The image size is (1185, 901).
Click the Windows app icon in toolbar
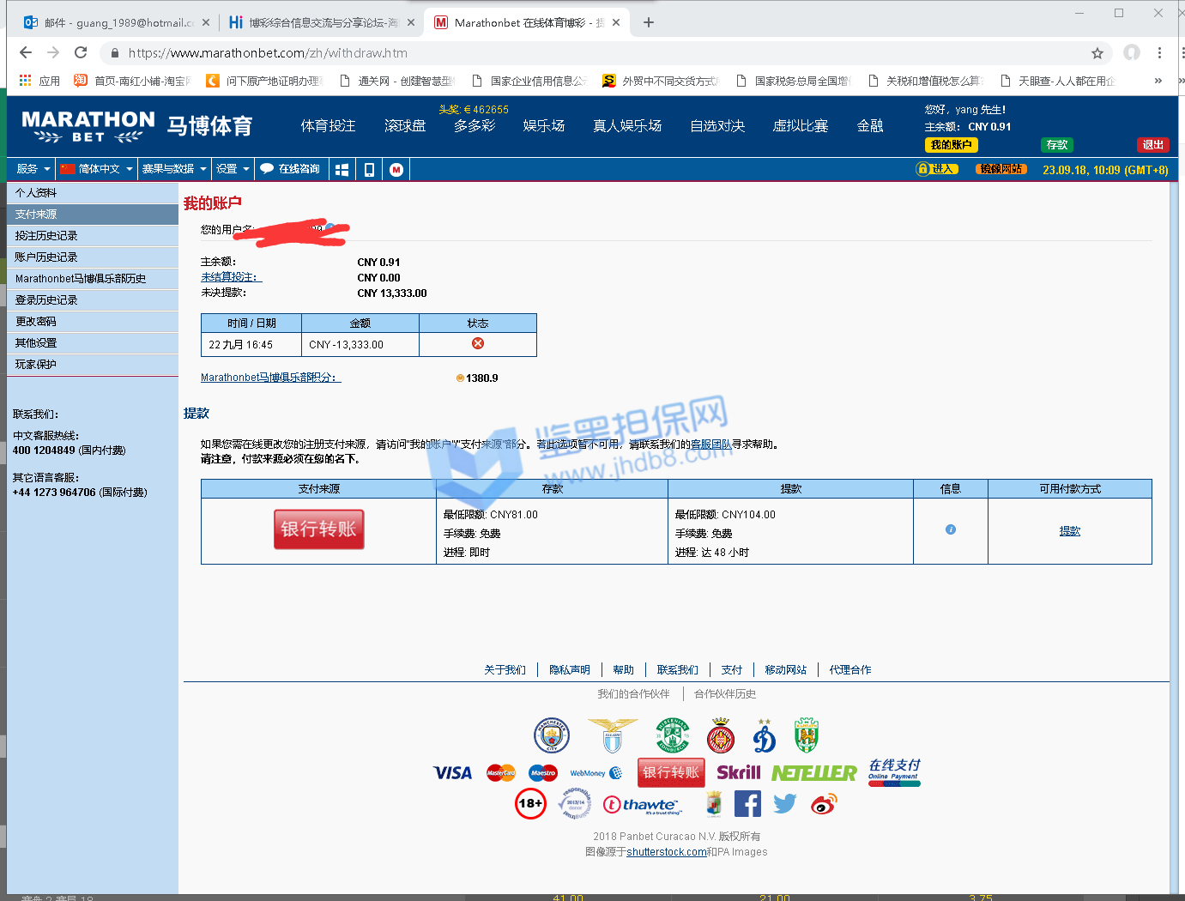342,170
